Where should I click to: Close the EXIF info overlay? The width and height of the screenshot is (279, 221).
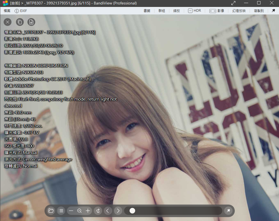pyautogui.click(x=8, y=22)
